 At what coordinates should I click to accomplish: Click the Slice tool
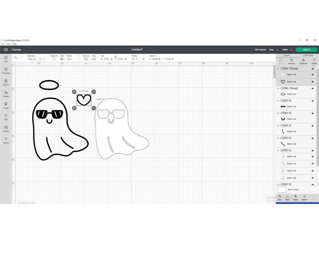click(x=280, y=197)
